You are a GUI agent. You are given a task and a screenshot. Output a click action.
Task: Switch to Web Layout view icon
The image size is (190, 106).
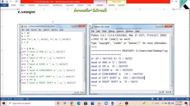tap(163, 99)
